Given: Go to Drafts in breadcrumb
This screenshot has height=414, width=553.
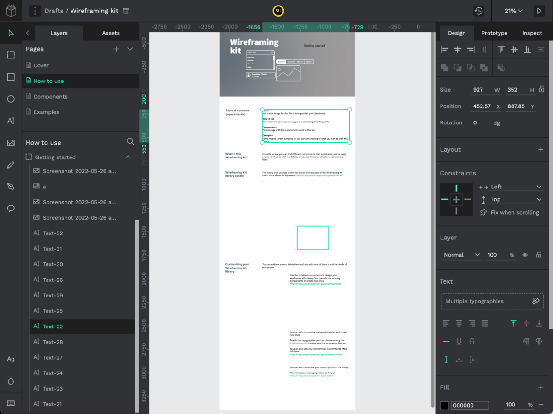Looking at the screenshot, I should tap(54, 11).
